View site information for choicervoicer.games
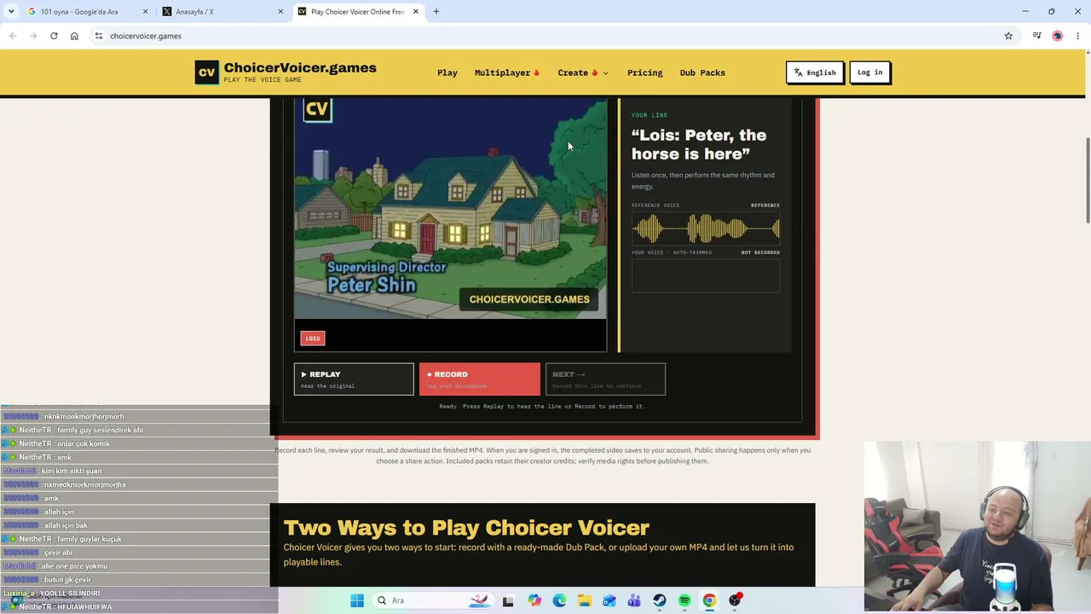Viewport: 1091px width, 614px height. (x=99, y=36)
